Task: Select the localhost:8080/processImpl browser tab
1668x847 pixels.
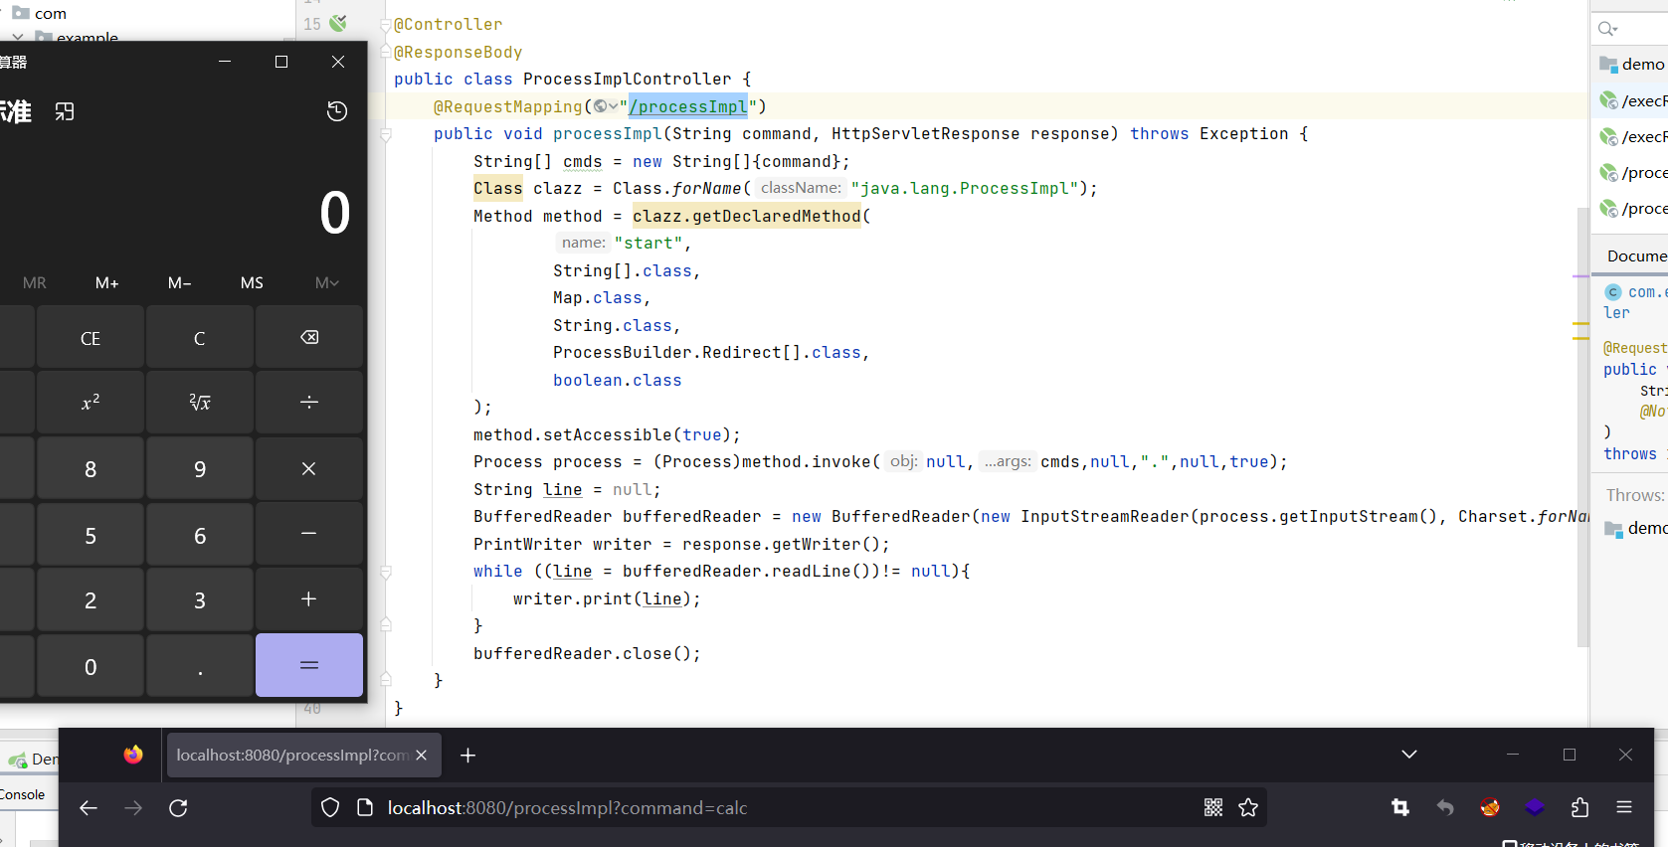Action: click(301, 756)
